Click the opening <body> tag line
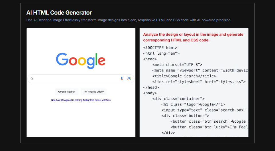 [150, 93]
